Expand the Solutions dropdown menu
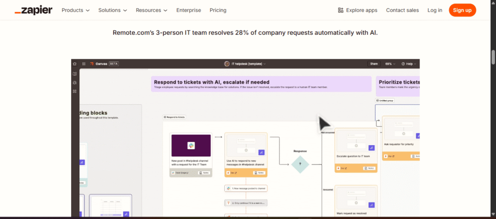Image resolution: width=496 pixels, height=219 pixels. click(112, 10)
